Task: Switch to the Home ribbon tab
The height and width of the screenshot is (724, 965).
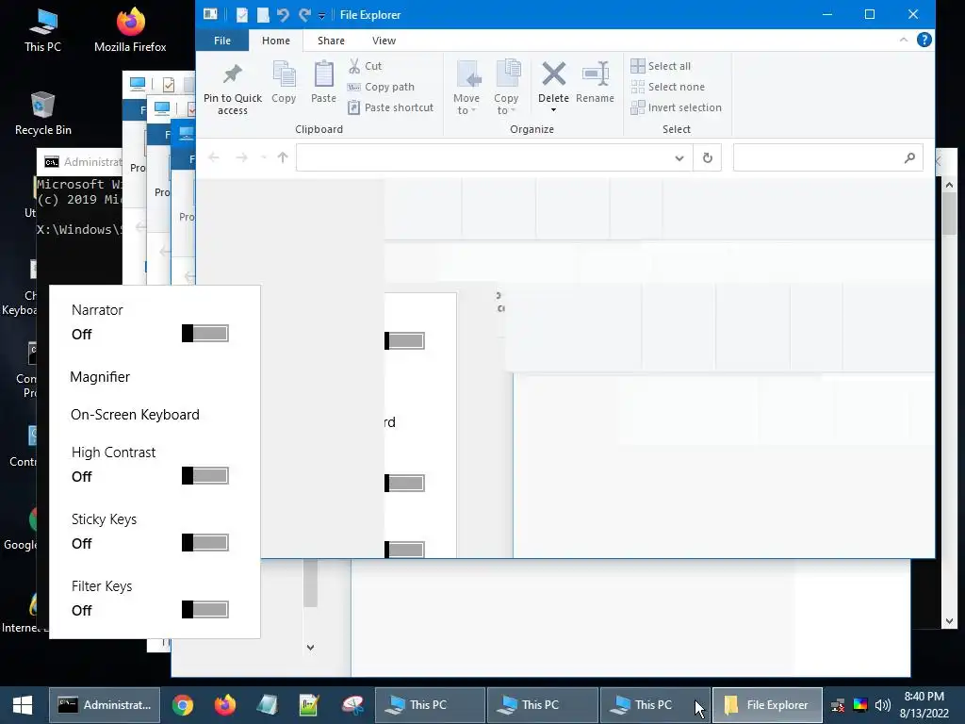Action: (276, 41)
